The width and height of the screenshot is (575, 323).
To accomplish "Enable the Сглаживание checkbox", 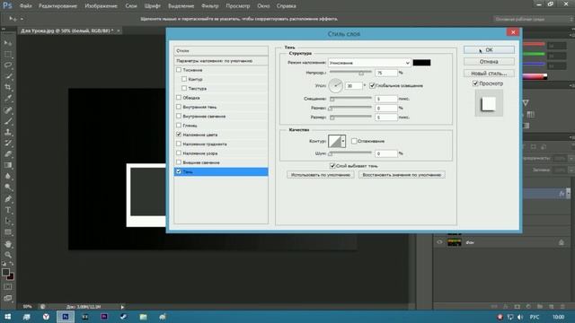I will 354,141.
